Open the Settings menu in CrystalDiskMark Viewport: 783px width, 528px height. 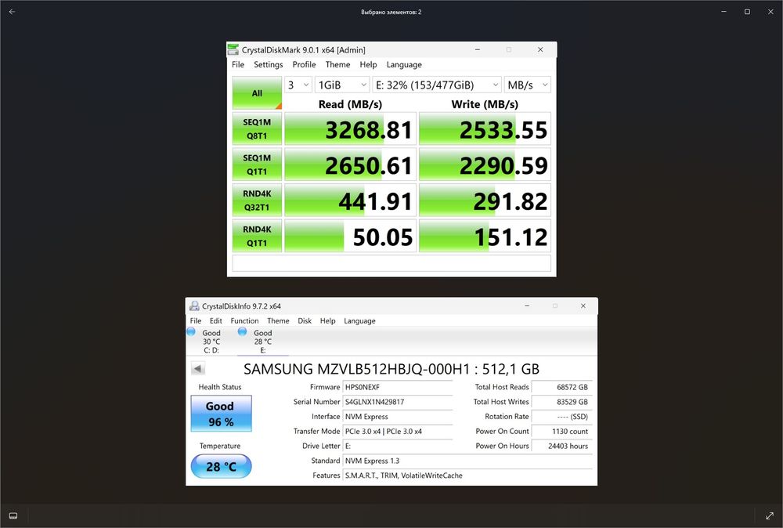[x=268, y=64]
